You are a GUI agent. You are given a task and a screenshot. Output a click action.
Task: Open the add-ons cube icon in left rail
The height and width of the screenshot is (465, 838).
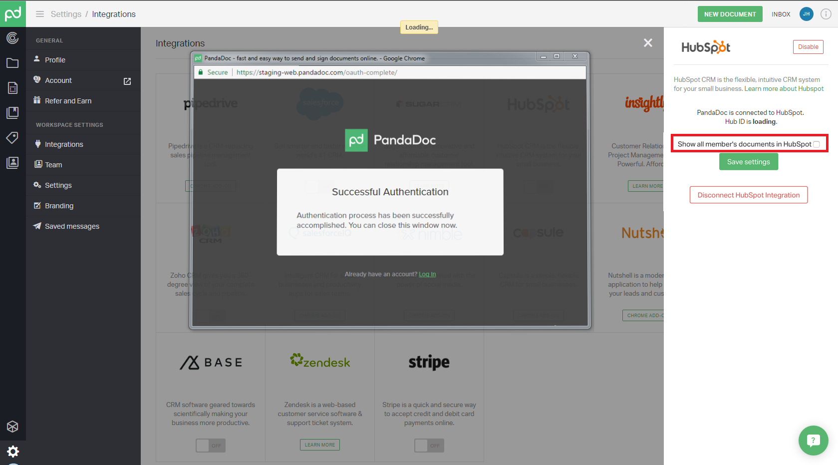(x=12, y=427)
